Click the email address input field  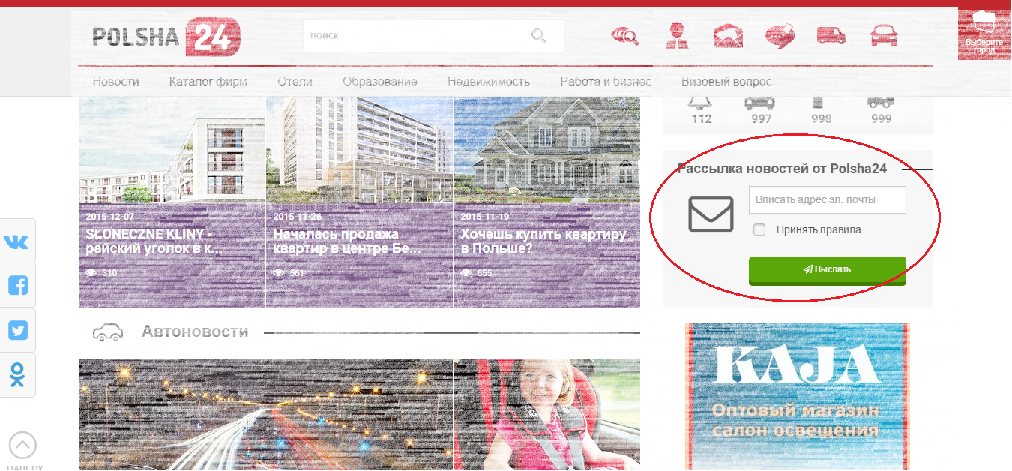point(827,200)
